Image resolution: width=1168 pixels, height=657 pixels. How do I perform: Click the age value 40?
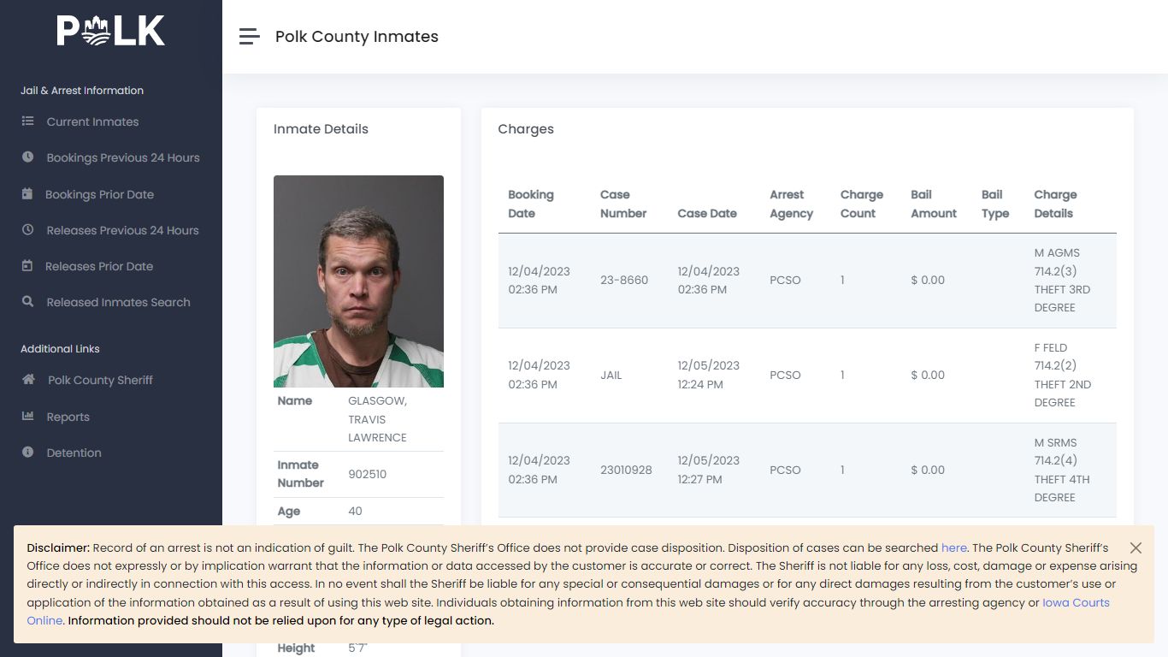point(355,511)
